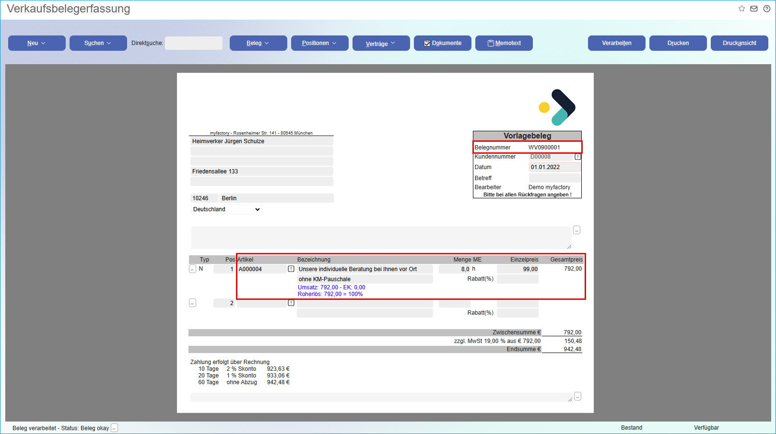Click the Einzelpreis field 99,00
Viewport: 776px width, 434px height.
[x=517, y=269]
